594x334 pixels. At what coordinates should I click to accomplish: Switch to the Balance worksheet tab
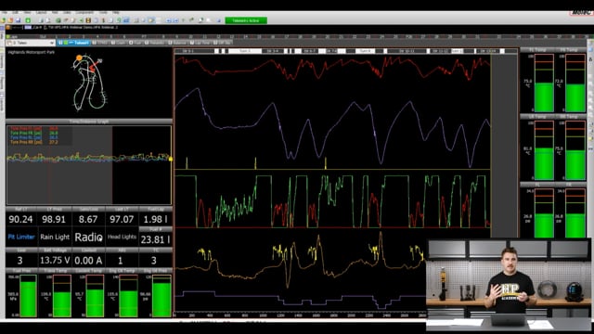177,43
